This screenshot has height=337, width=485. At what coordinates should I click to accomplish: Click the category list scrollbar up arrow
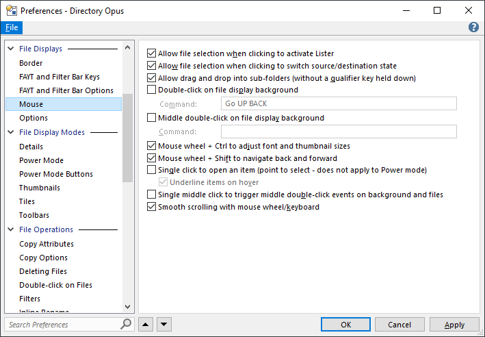(x=127, y=47)
